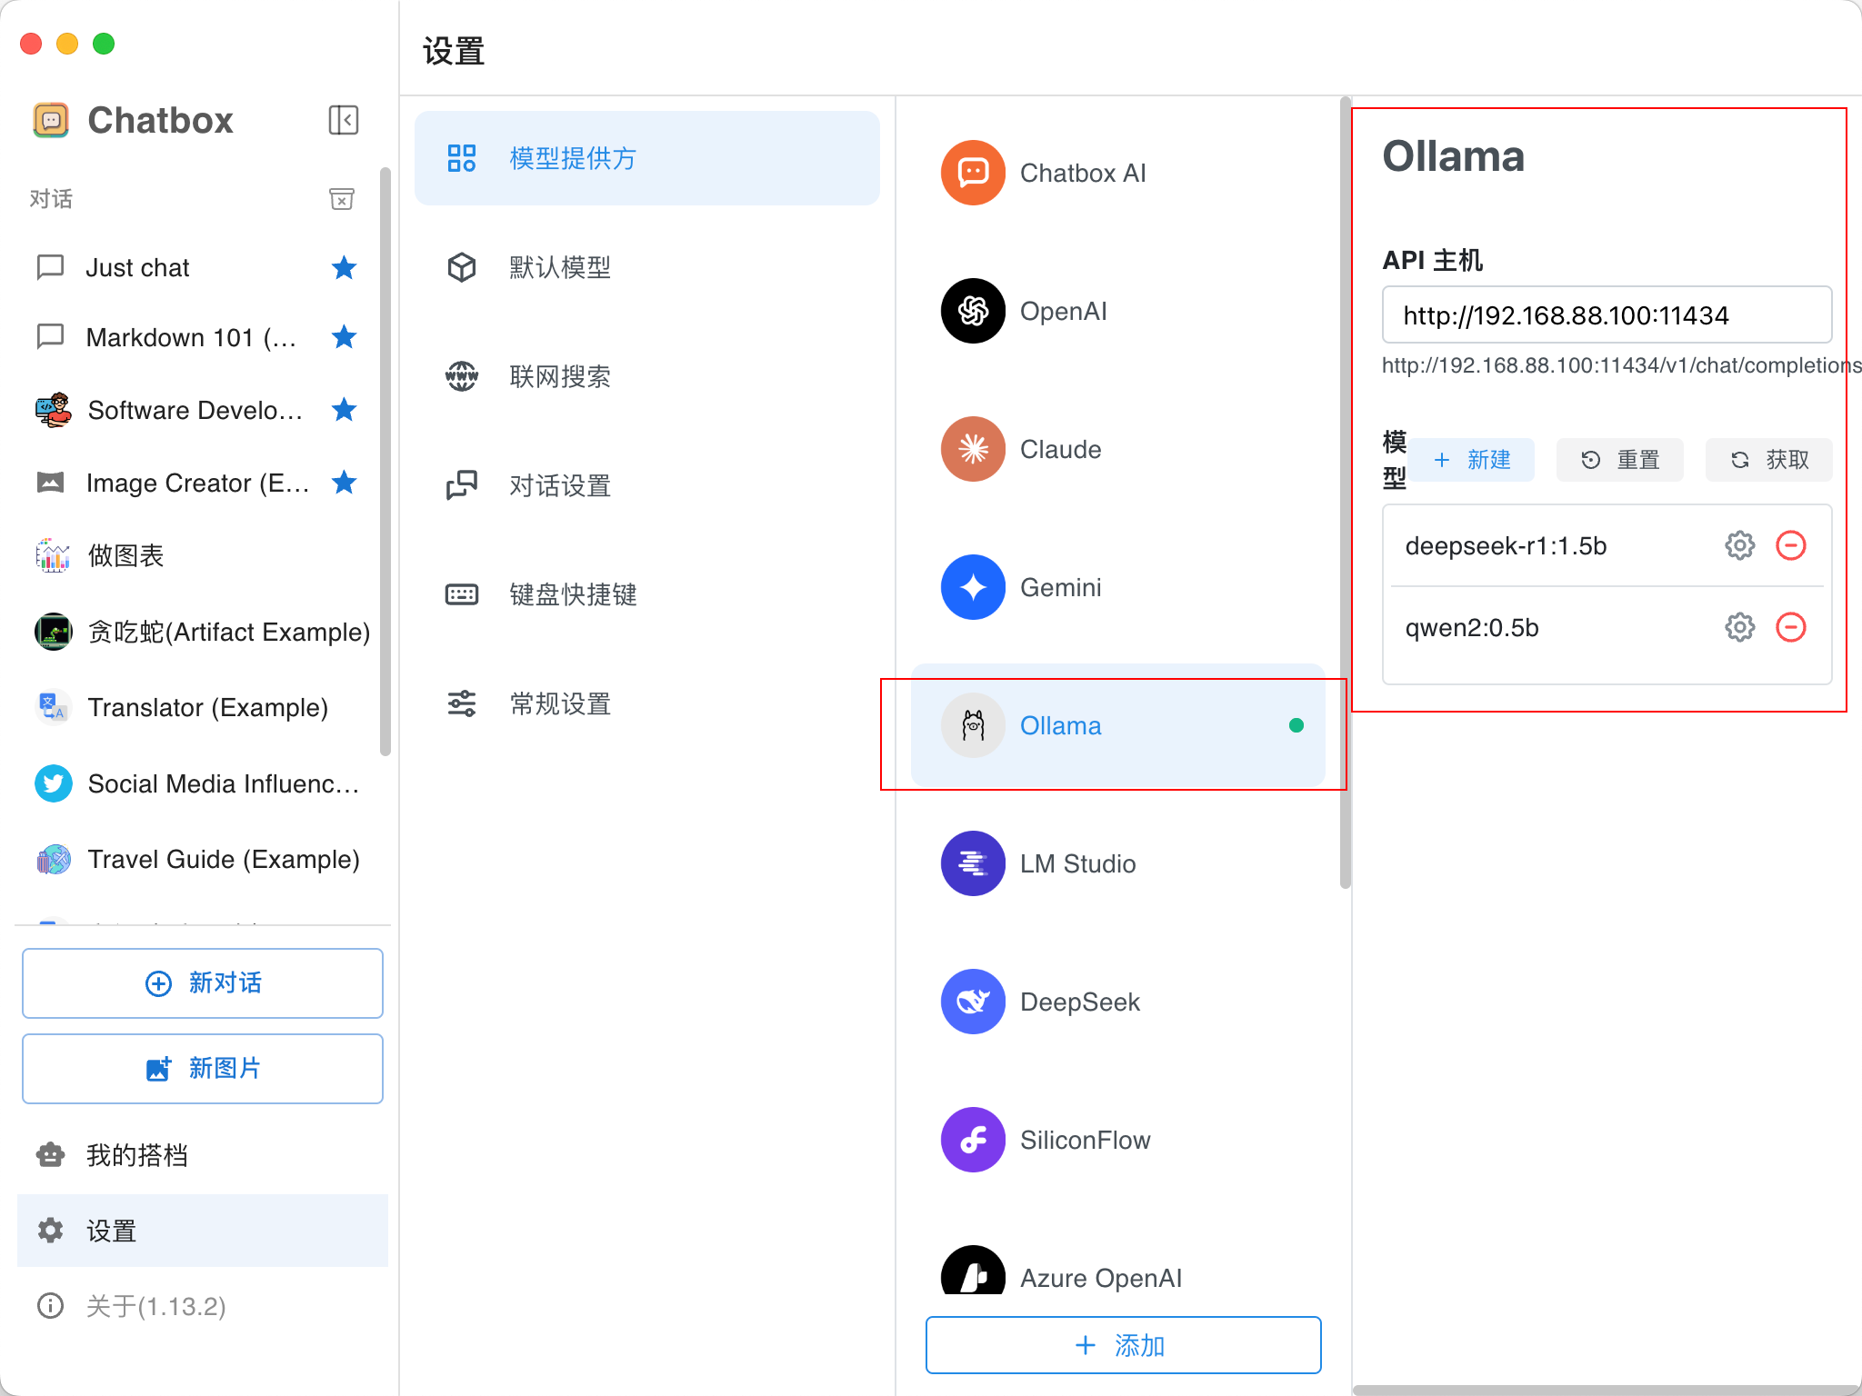Screen dimensions: 1862x1396
Task: Select the 对话设置 settings tab
Action: tap(647, 485)
